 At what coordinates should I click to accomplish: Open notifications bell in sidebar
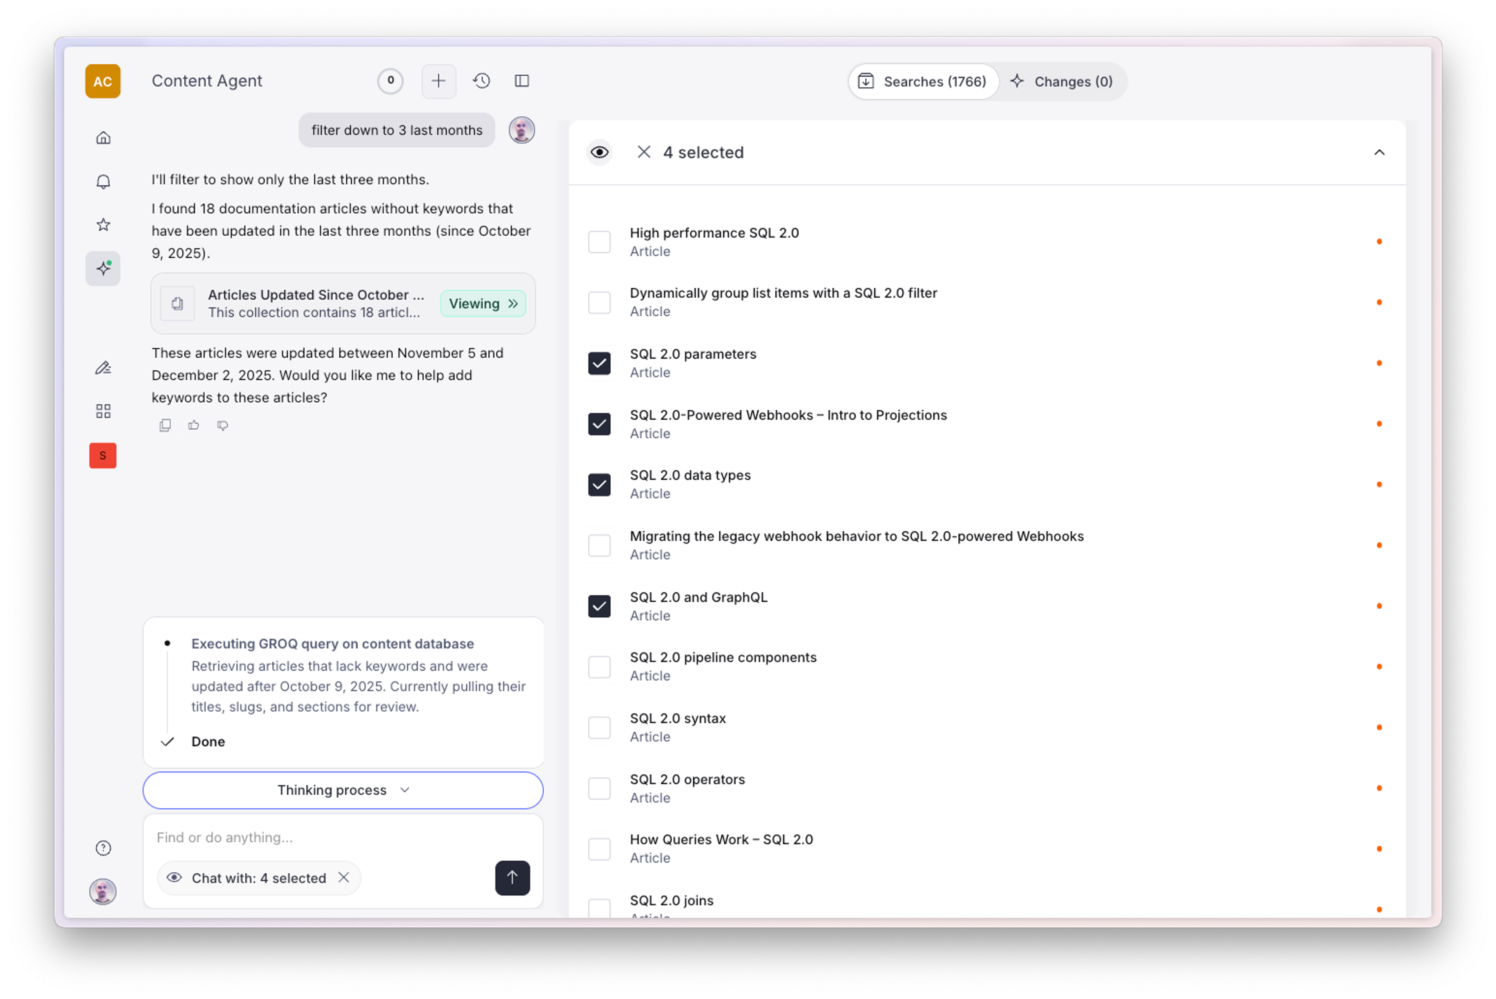[x=103, y=182]
